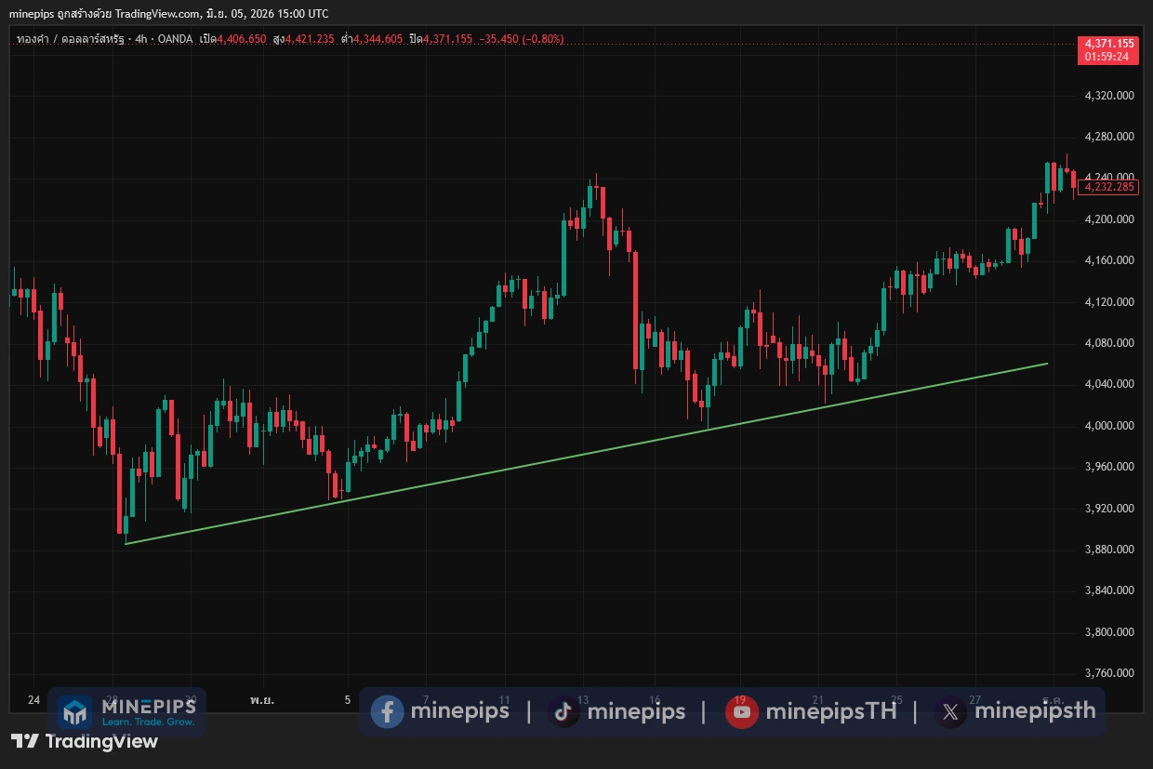Open the minepipsTH YouTube handle
This screenshot has width=1153, height=769.
point(830,711)
